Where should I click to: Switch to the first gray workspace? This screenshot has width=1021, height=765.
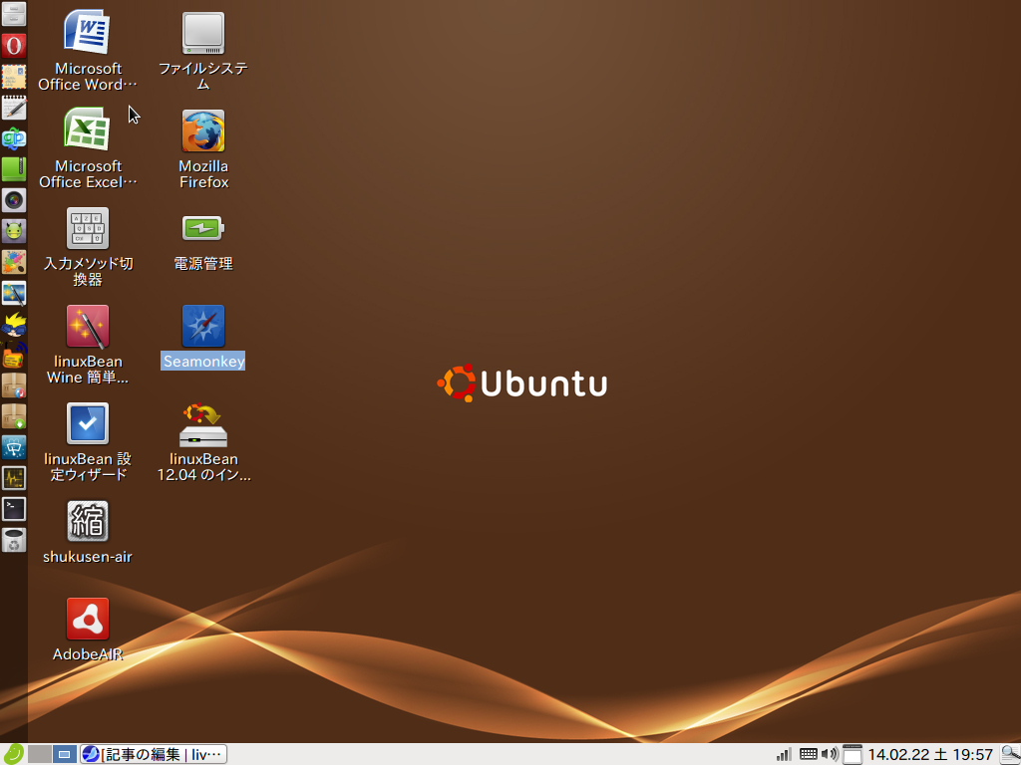(40, 755)
